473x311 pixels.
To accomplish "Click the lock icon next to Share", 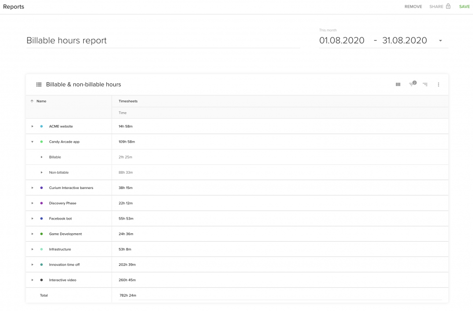I will point(448,6).
